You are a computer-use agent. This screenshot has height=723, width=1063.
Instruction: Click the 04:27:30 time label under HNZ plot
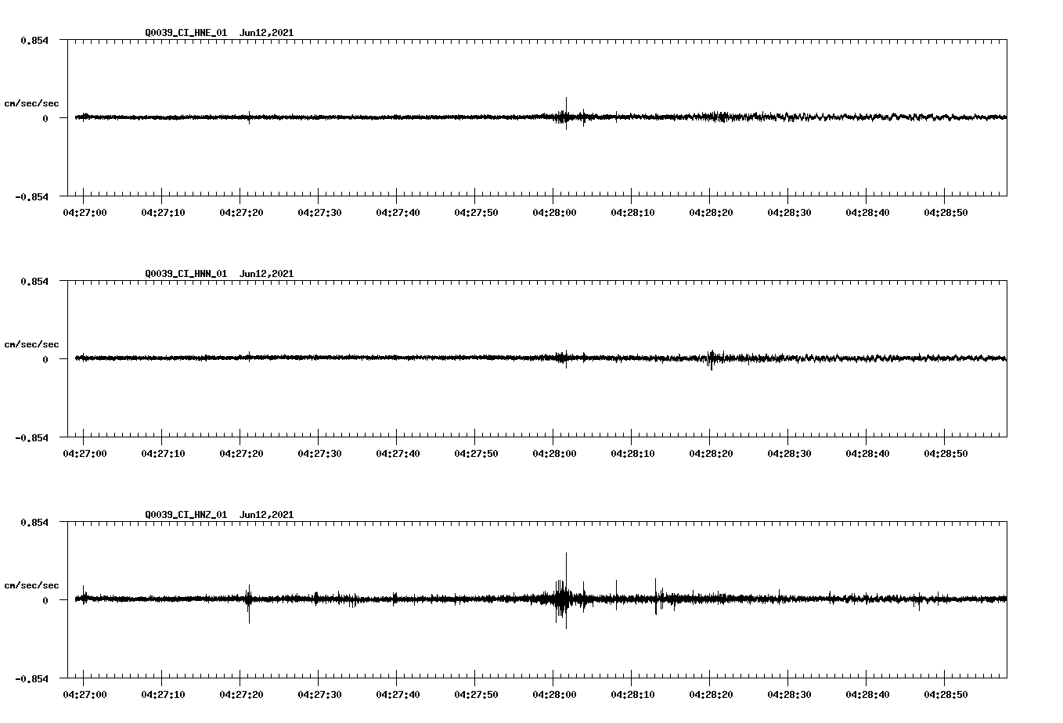tap(319, 695)
